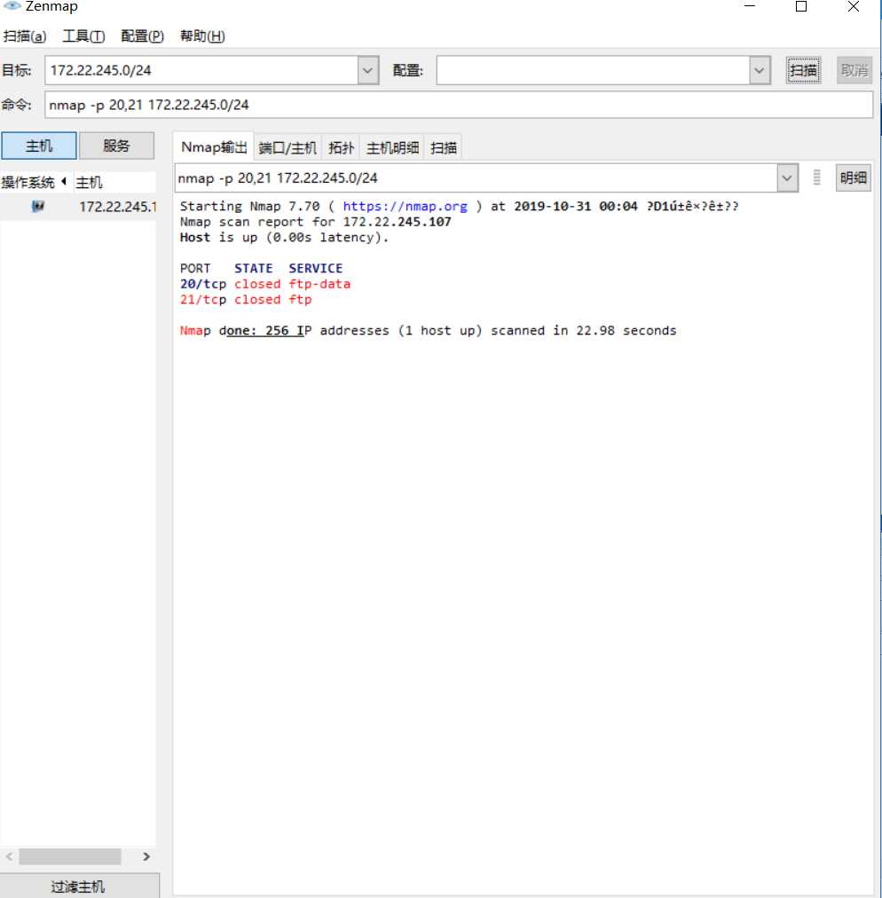Click 'Nmap done: 256 IP addresses' line
Image resolution: width=882 pixels, height=898 pixels.
click(428, 330)
